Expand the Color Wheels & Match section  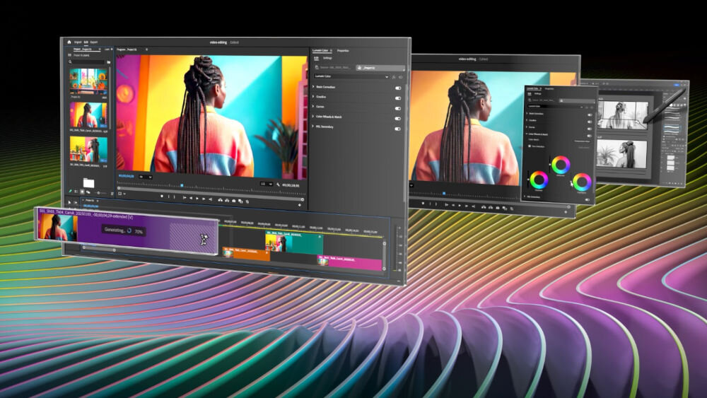point(314,117)
